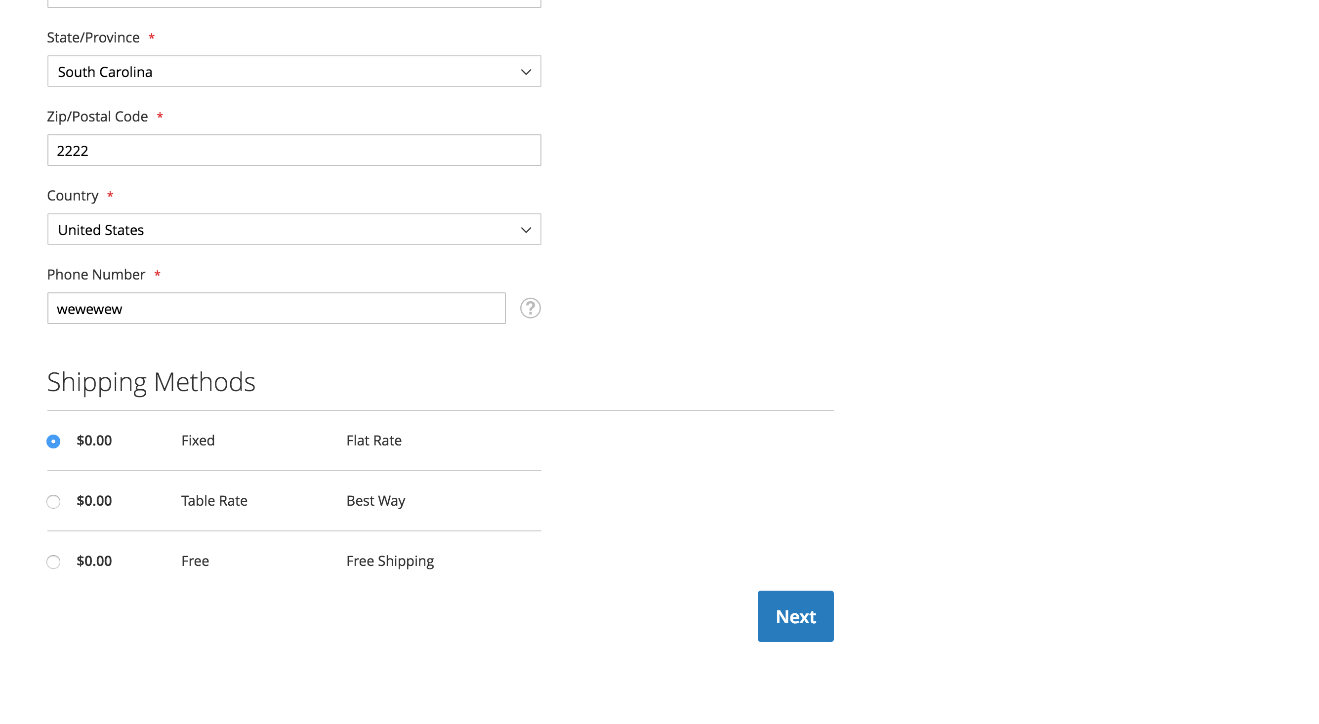Click the "Phone Number" field label
This screenshot has height=724, width=1319.
(96, 275)
